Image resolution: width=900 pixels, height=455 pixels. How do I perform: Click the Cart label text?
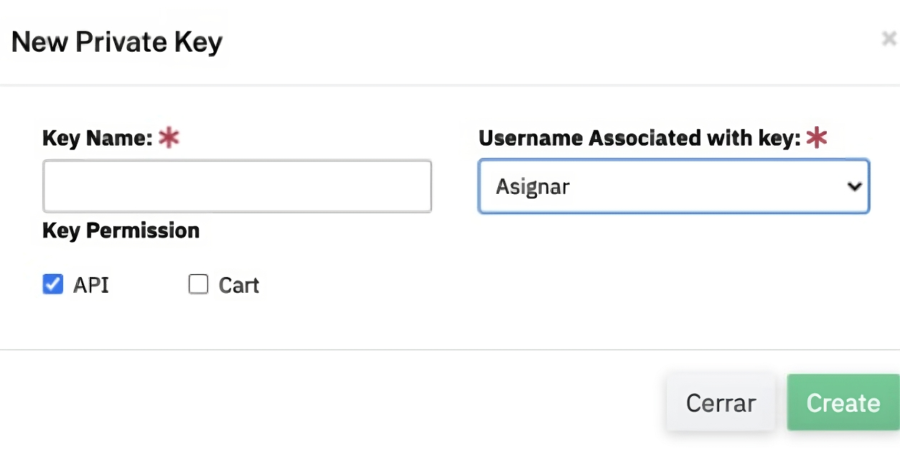click(239, 286)
